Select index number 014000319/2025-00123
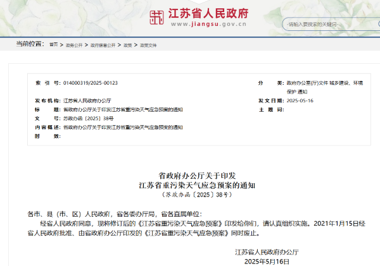380x266 pixels. coord(91,83)
